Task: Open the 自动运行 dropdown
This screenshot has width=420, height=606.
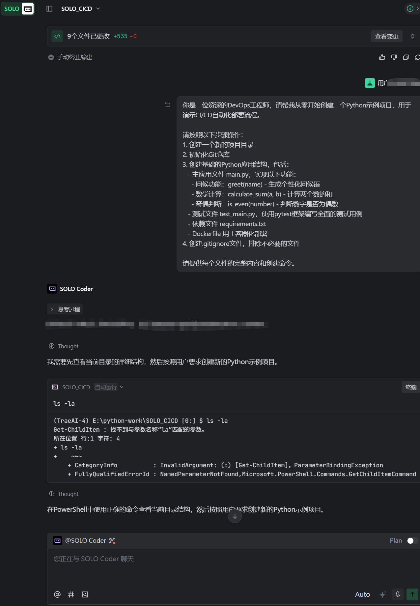Action: (x=109, y=387)
